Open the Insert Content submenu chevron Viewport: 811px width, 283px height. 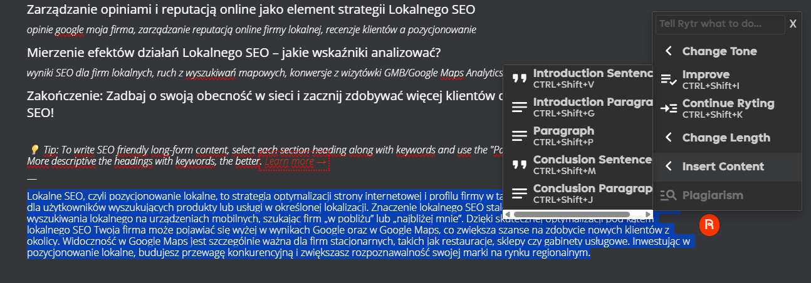pos(669,167)
